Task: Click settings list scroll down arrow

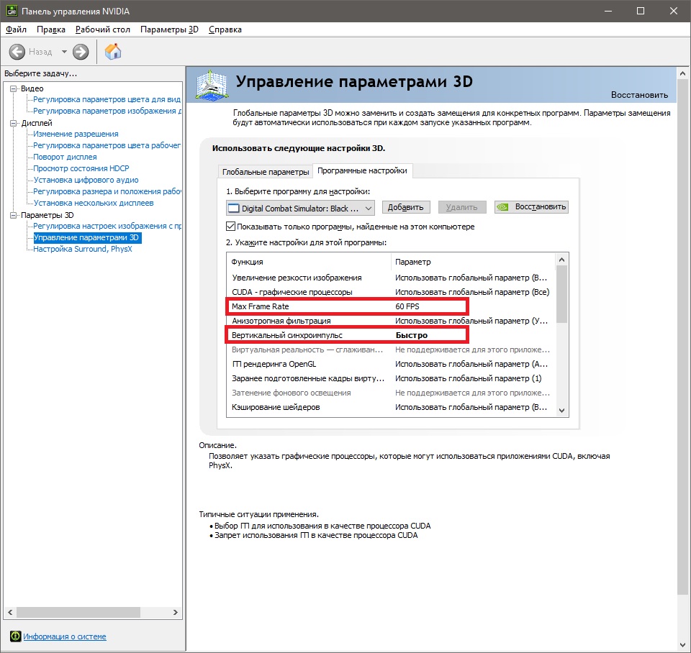Action: coord(562,411)
